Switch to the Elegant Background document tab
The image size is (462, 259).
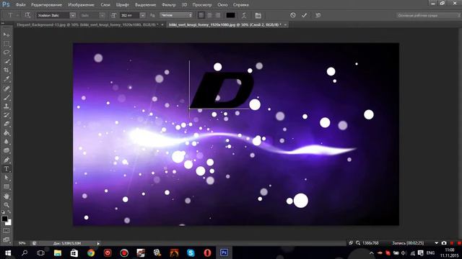pyautogui.click(x=87, y=25)
